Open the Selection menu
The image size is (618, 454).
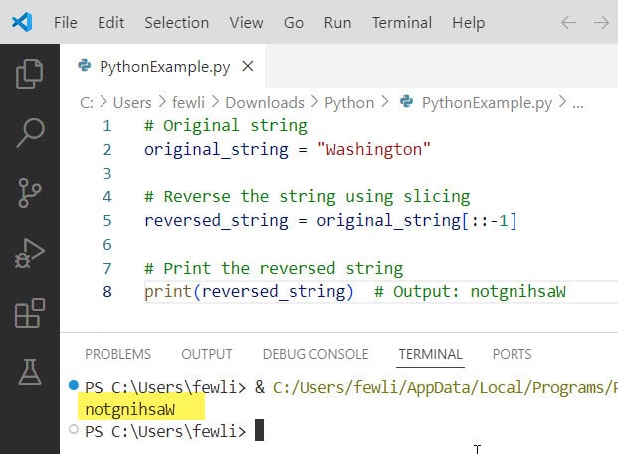(x=176, y=23)
